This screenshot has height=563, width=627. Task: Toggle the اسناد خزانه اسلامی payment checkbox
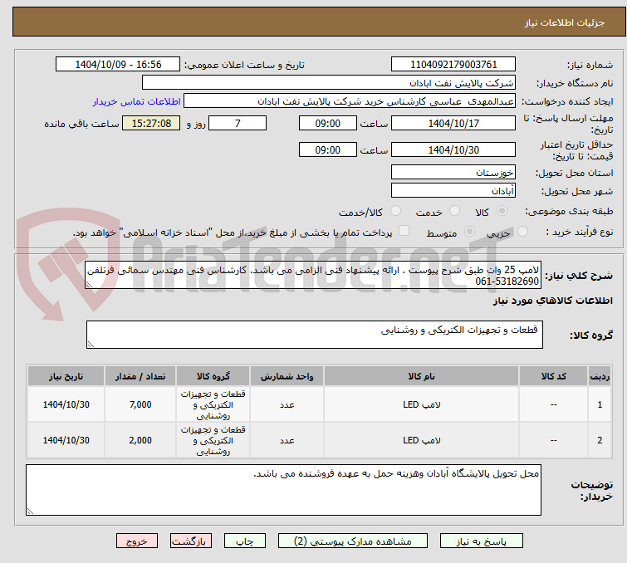(404, 231)
